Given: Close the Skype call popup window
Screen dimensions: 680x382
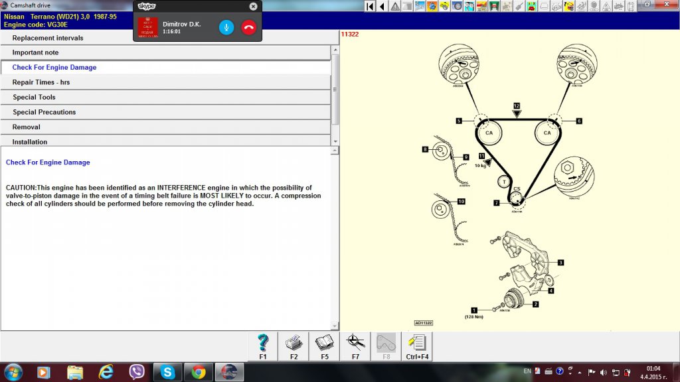Looking at the screenshot, I should [253, 6].
